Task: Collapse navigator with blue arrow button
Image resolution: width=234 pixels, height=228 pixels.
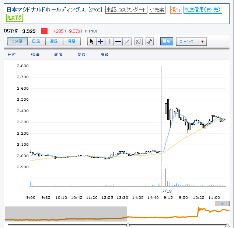Action: point(222,204)
